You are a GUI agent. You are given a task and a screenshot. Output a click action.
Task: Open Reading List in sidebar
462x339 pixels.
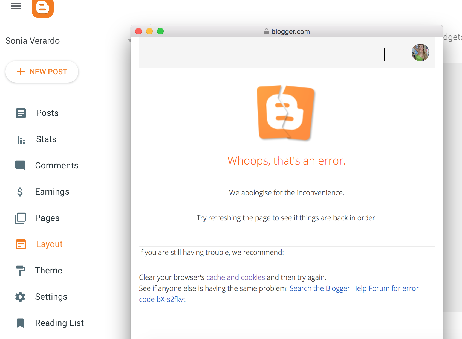[x=59, y=323]
